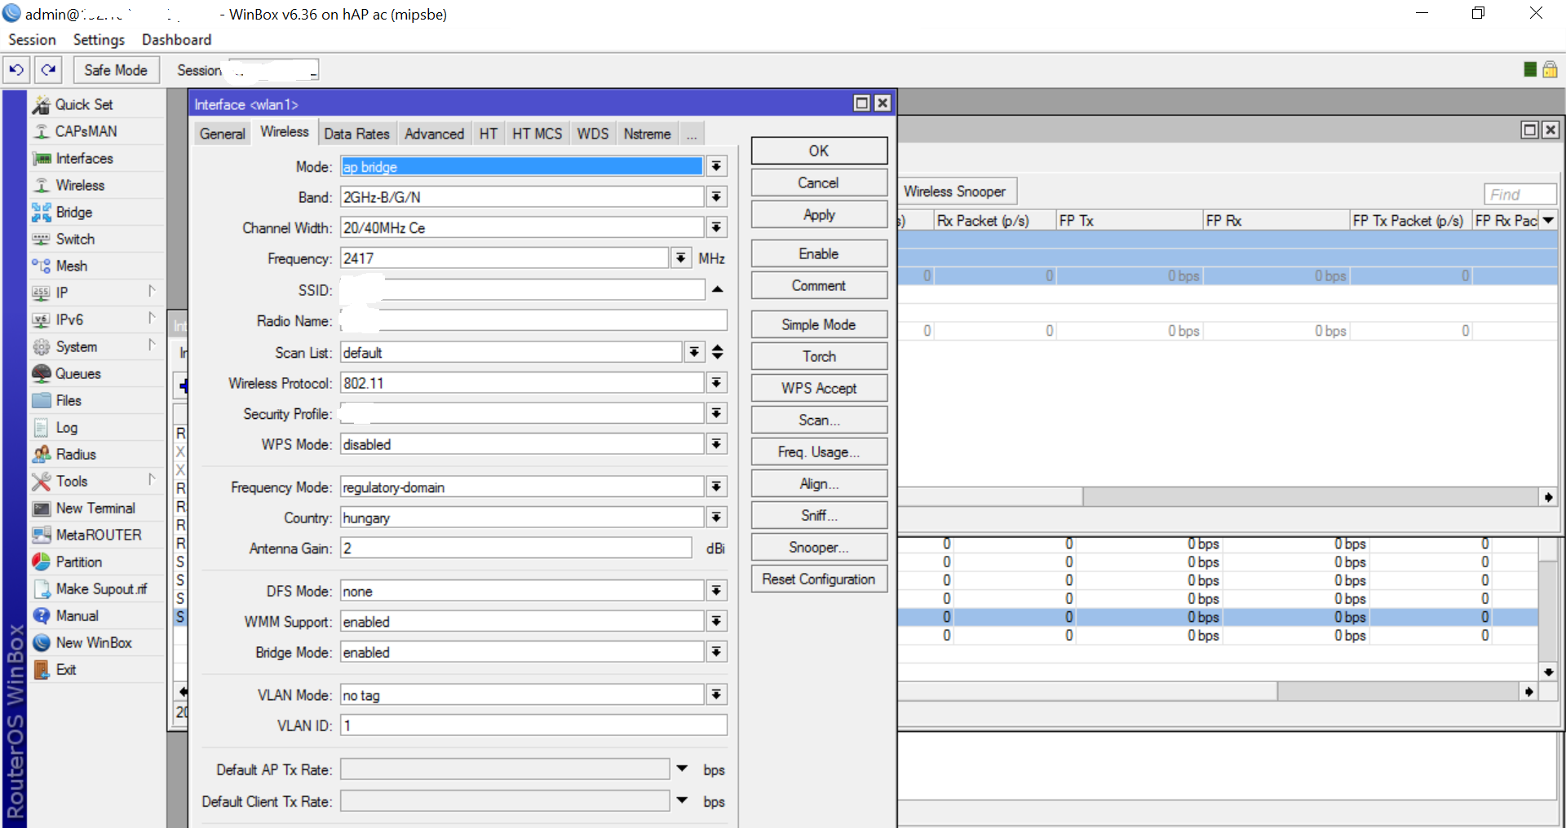
Task: Click the Reset Configuration button
Action: click(x=819, y=579)
